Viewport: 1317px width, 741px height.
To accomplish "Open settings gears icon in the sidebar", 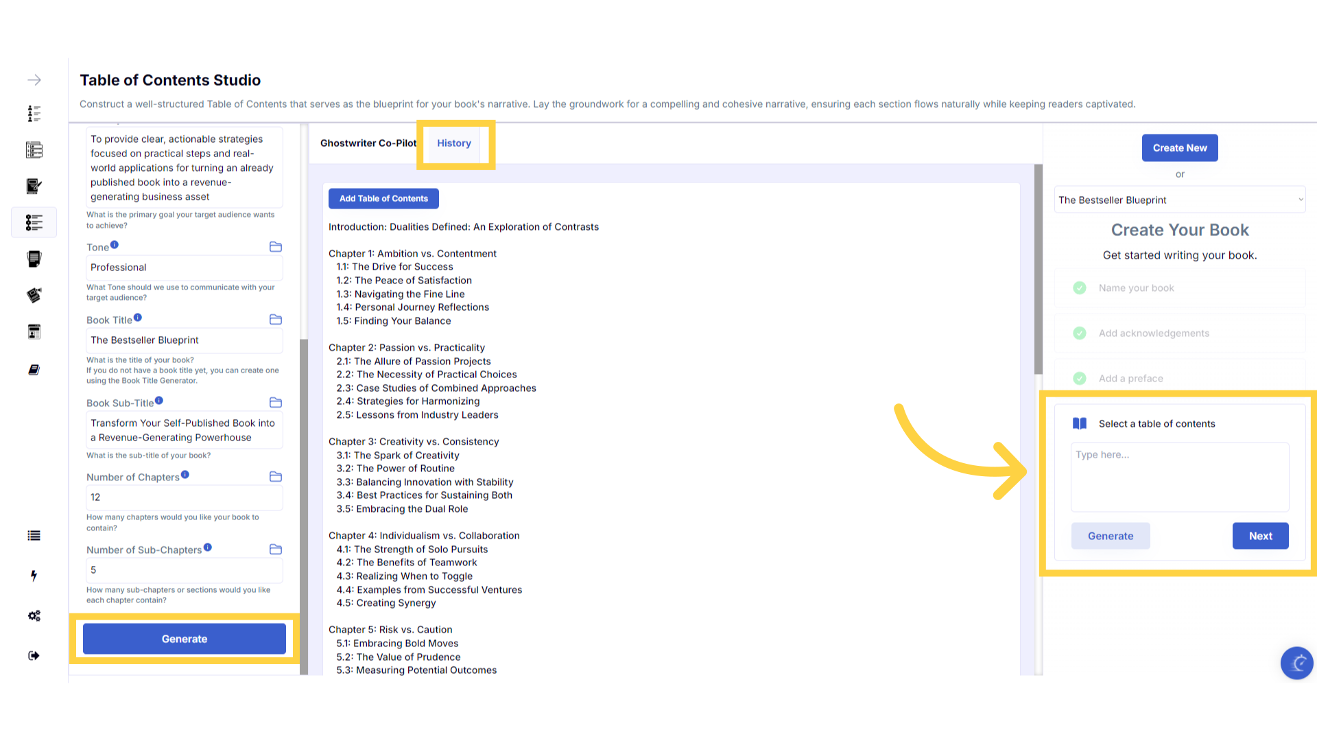I will [34, 615].
